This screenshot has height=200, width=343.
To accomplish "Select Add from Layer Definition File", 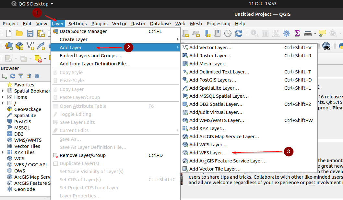I will click(115, 64).
